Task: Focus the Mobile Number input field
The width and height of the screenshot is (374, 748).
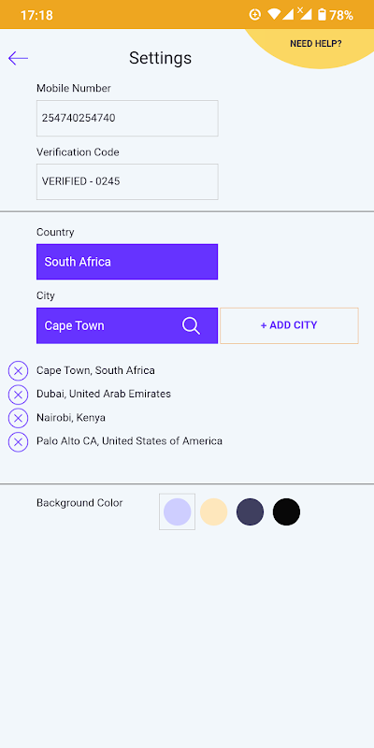Action: [127, 119]
